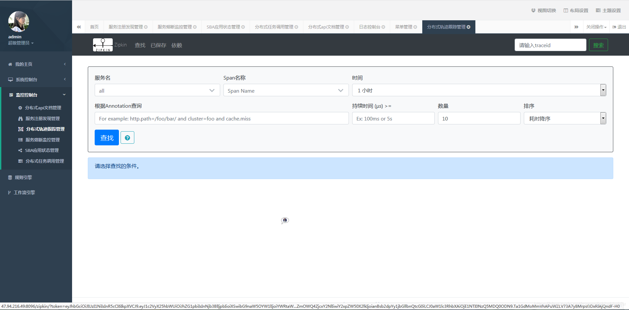Expand 系统控制台 sidebar menu
This screenshot has height=310, width=629.
(x=36, y=80)
